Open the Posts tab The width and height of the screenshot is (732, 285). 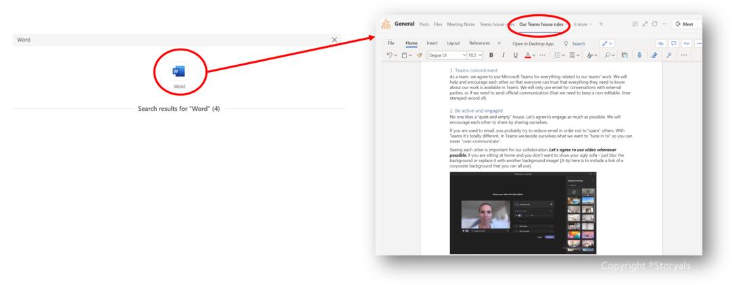point(424,24)
